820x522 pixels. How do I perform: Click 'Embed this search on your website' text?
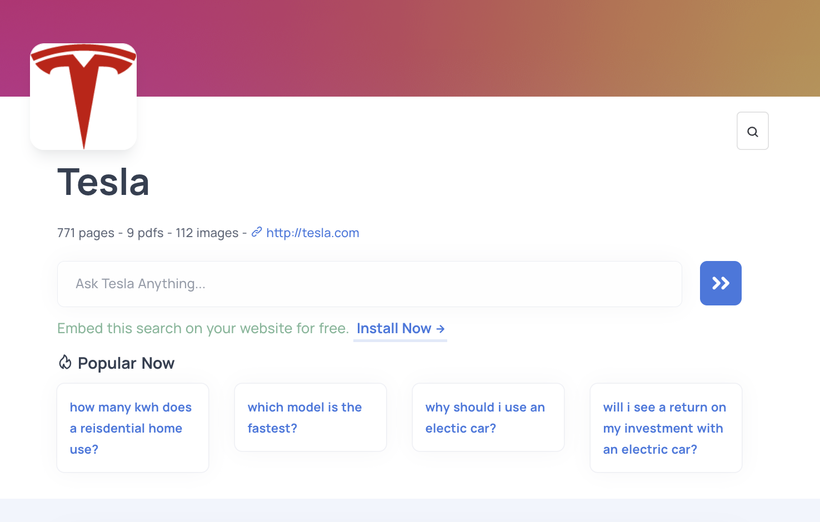[x=203, y=329]
